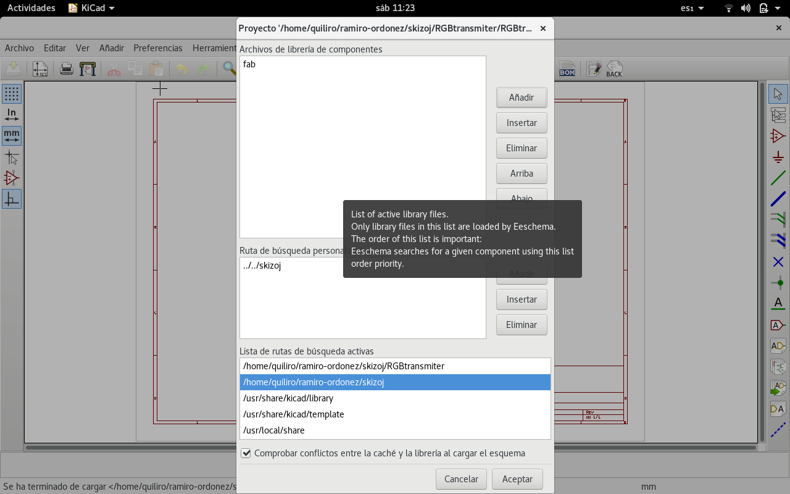790x494 pixels.
Task: Open the es1 keyboard layout dropdown
Action: coord(692,8)
